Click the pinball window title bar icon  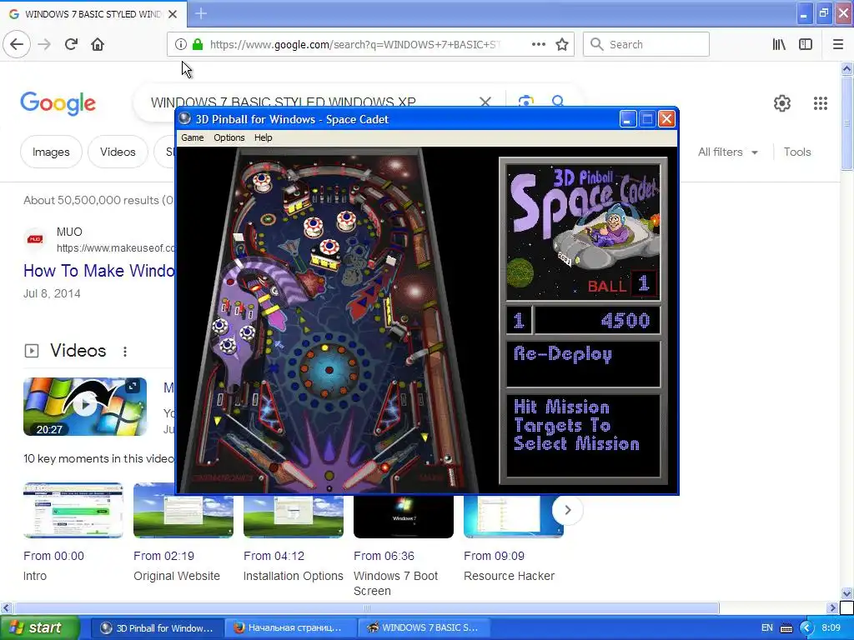click(x=185, y=118)
